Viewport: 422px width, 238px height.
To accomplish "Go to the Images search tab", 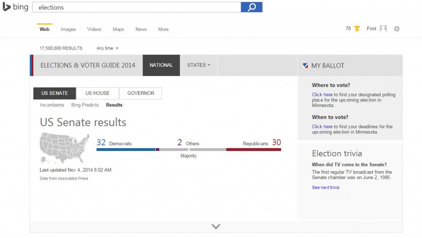I will (68, 29).
